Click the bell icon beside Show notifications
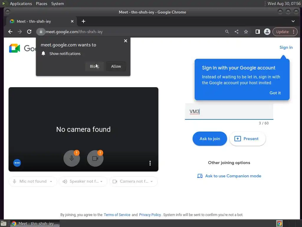302x227 pixels. (43, 53)
